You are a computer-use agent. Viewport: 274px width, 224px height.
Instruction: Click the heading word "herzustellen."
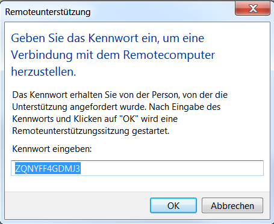click(x=43, y=71)
